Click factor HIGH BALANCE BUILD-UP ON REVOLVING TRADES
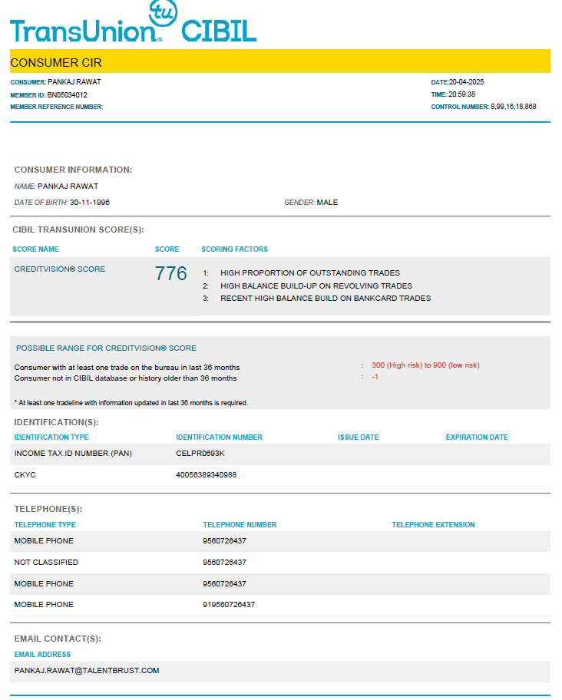 pyautogui.click(x=316, y=286)
